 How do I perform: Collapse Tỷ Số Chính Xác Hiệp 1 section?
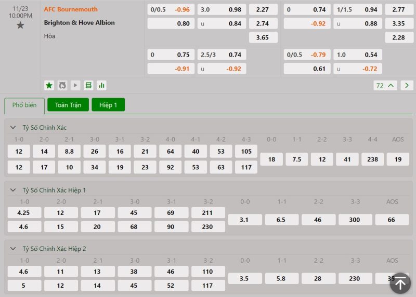click(x=12, y=190)
